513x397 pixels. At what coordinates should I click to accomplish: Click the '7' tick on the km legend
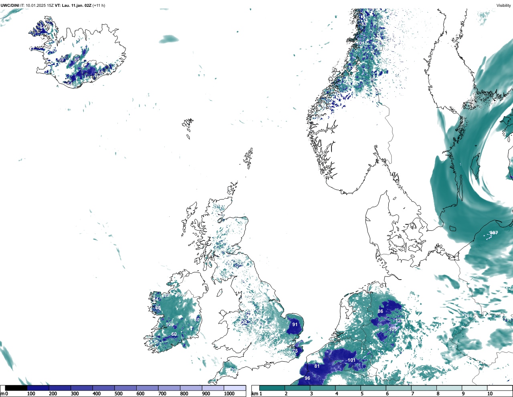click(412, 394)
